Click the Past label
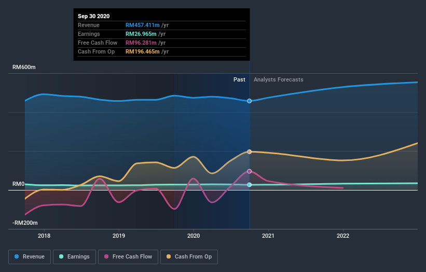The height and width of the screenshot is (272, 426). coord(239,79)
